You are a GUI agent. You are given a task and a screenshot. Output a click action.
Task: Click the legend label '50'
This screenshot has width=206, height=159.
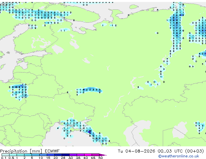[101, 158]
